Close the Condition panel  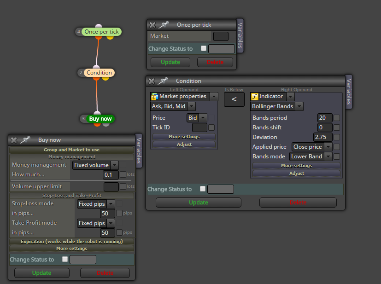pyautogui.click(x=152, y=81)
